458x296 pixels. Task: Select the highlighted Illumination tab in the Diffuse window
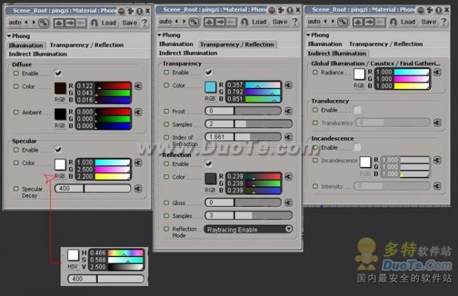click(x=26, y=45)
